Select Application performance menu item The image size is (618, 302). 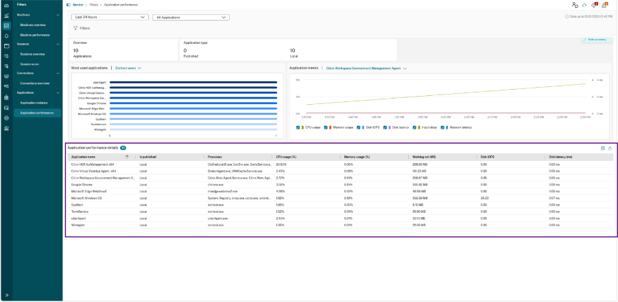38,112
